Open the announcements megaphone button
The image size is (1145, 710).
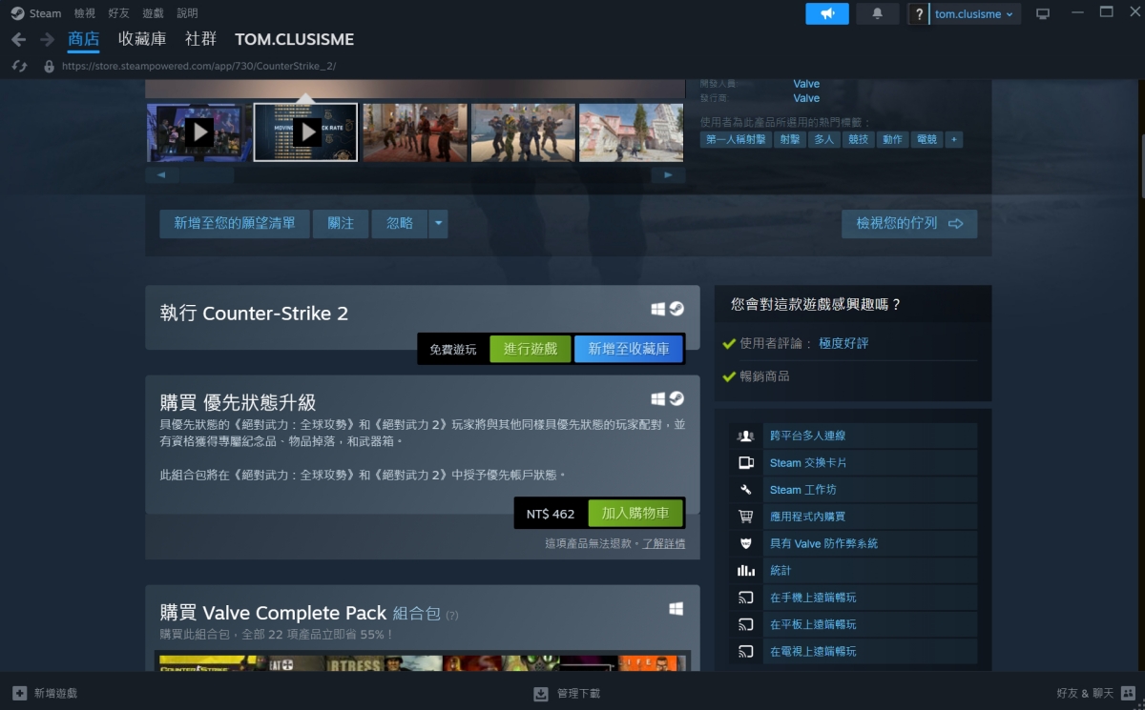pyautogui.click(x=827, y=13)
